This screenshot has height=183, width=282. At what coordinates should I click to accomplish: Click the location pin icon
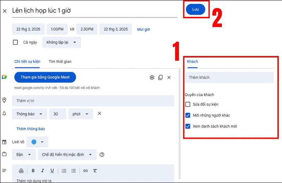pyautogui.click(x=4, y=100)
